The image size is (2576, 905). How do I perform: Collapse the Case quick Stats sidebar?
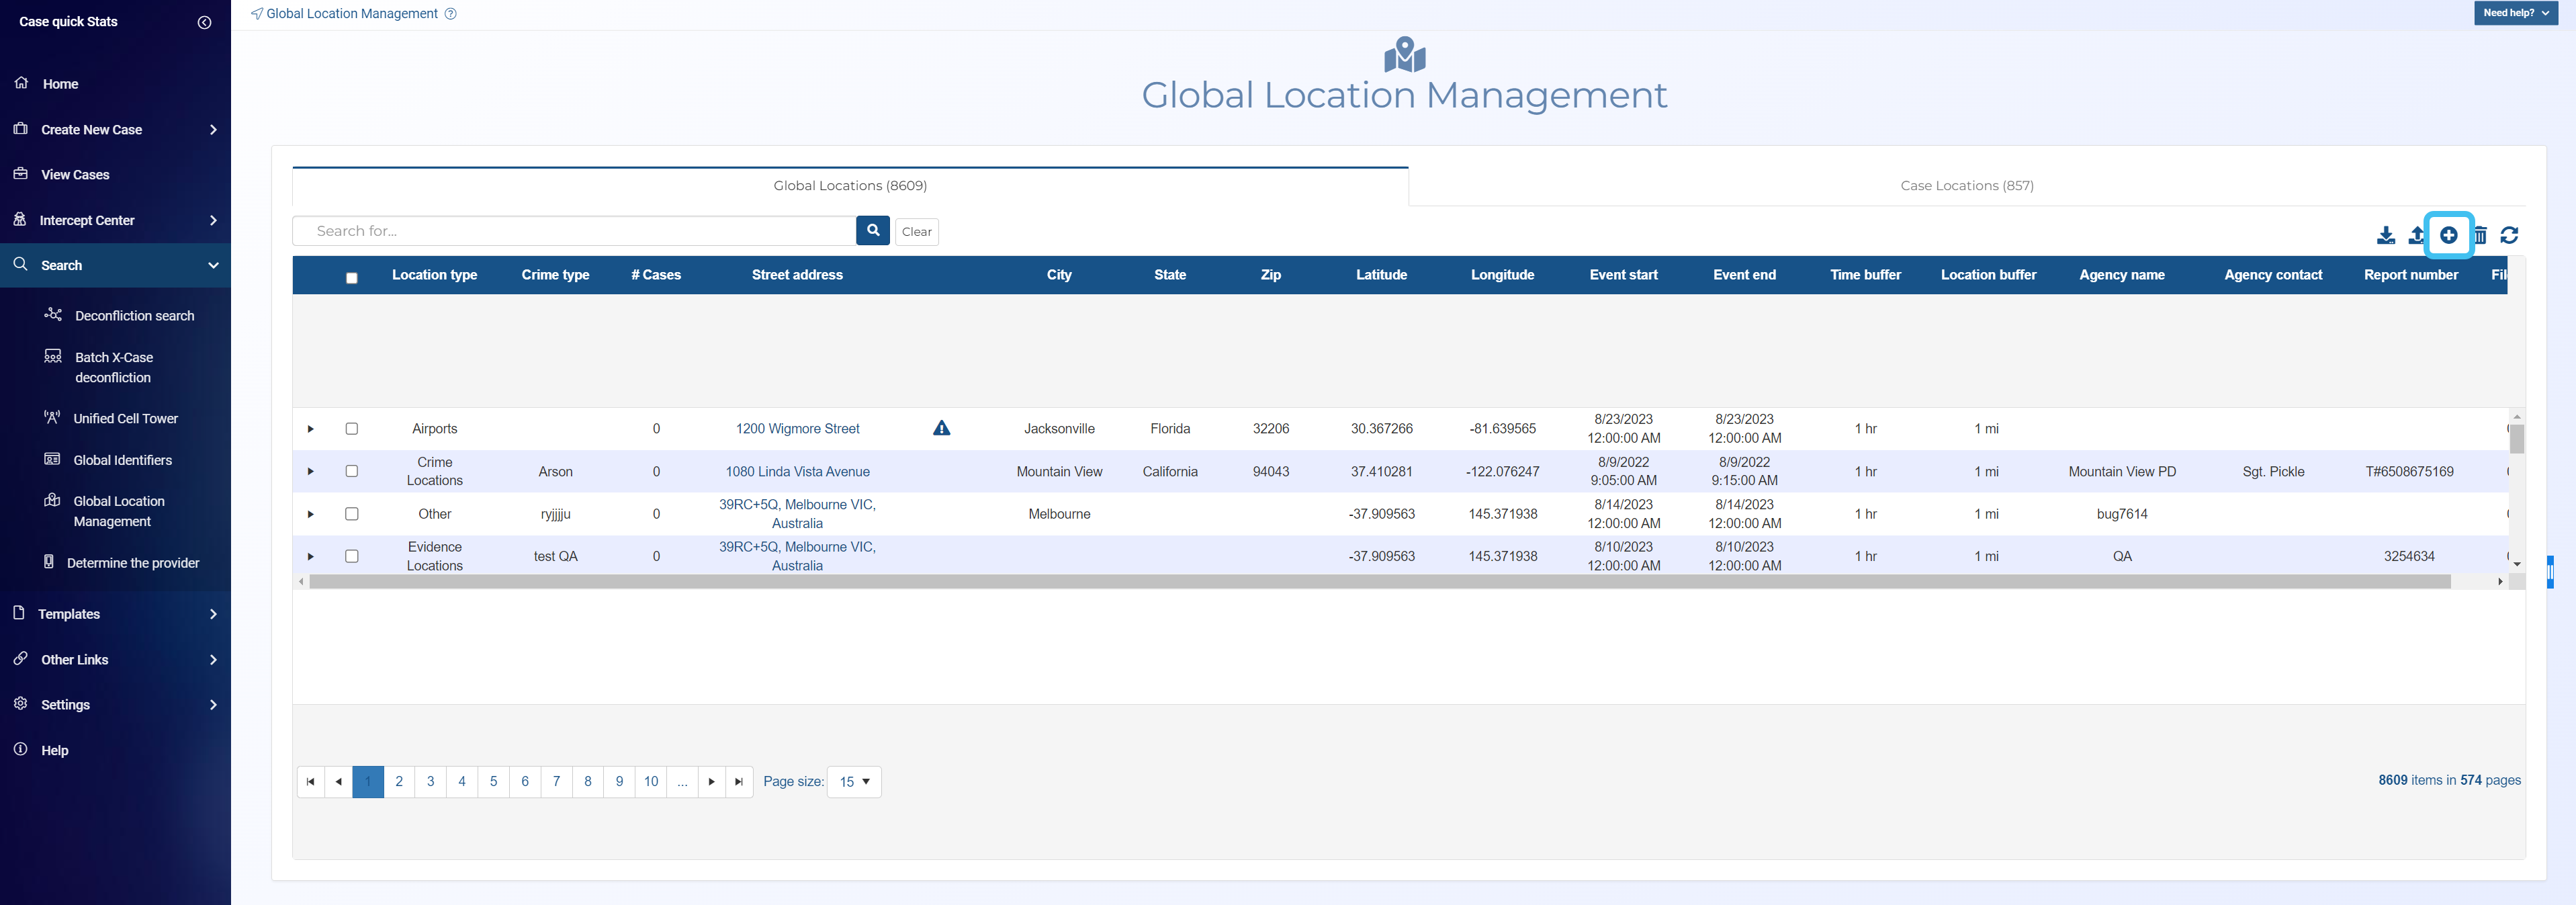pos(204,22)
